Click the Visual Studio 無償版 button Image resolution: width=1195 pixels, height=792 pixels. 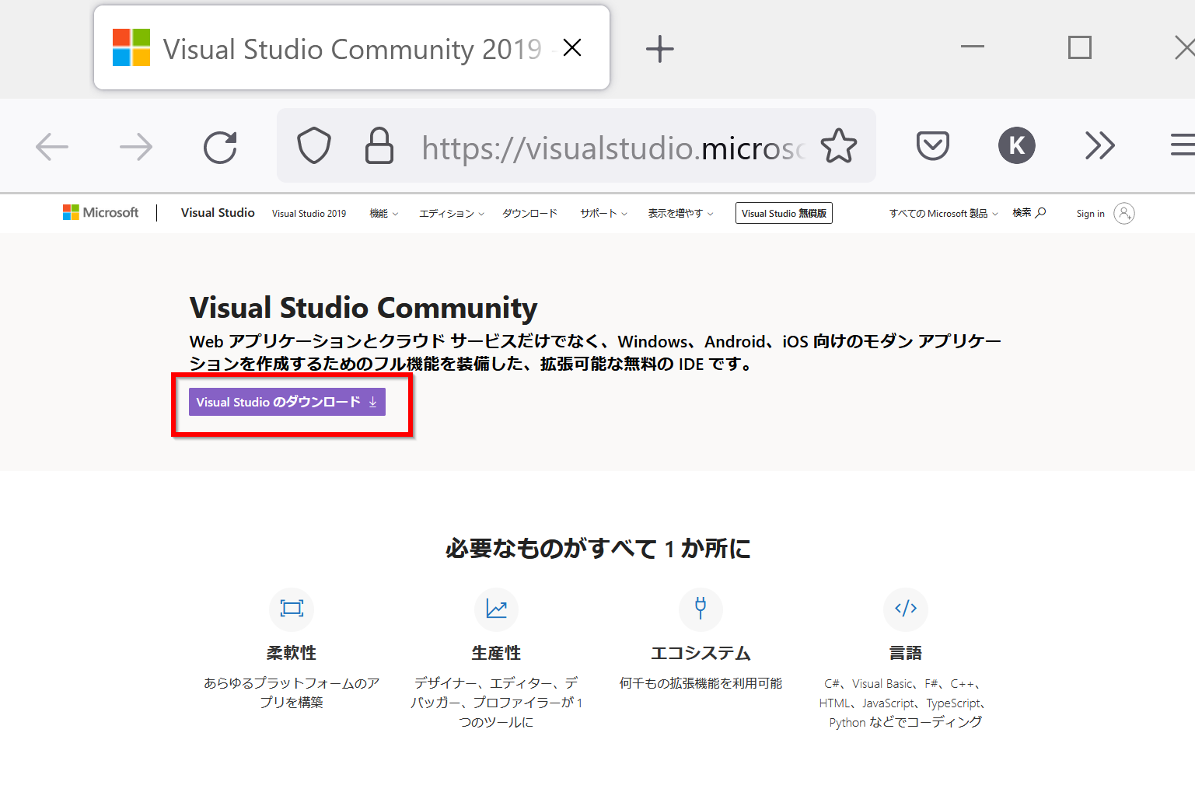tap(784, 213)
